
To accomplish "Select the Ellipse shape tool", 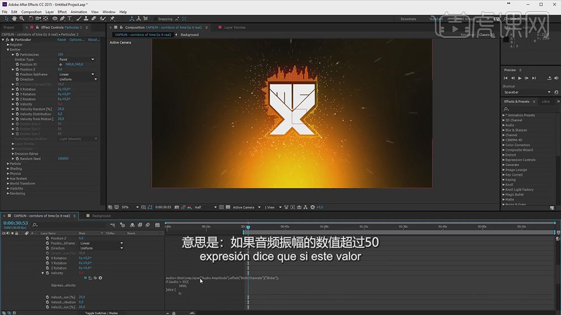I will point(55,19).
